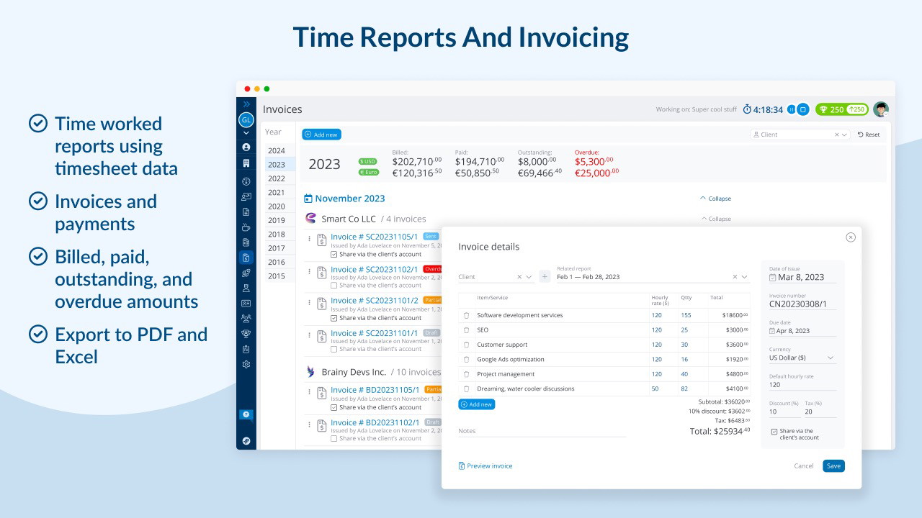
Task: Switch to year 2024 in the list
Action: coord(277,151)
